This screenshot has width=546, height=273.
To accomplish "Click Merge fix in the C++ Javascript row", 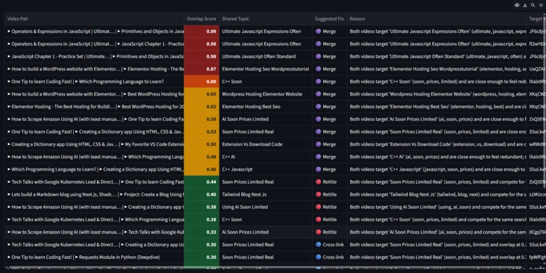I will (x=329, y=169).
